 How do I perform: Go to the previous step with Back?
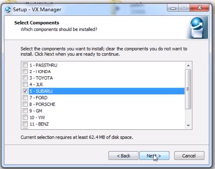(x=123, y=155)
